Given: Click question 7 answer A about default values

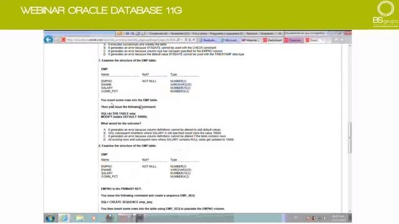Looking at the screenshot, I should (162, 130).
